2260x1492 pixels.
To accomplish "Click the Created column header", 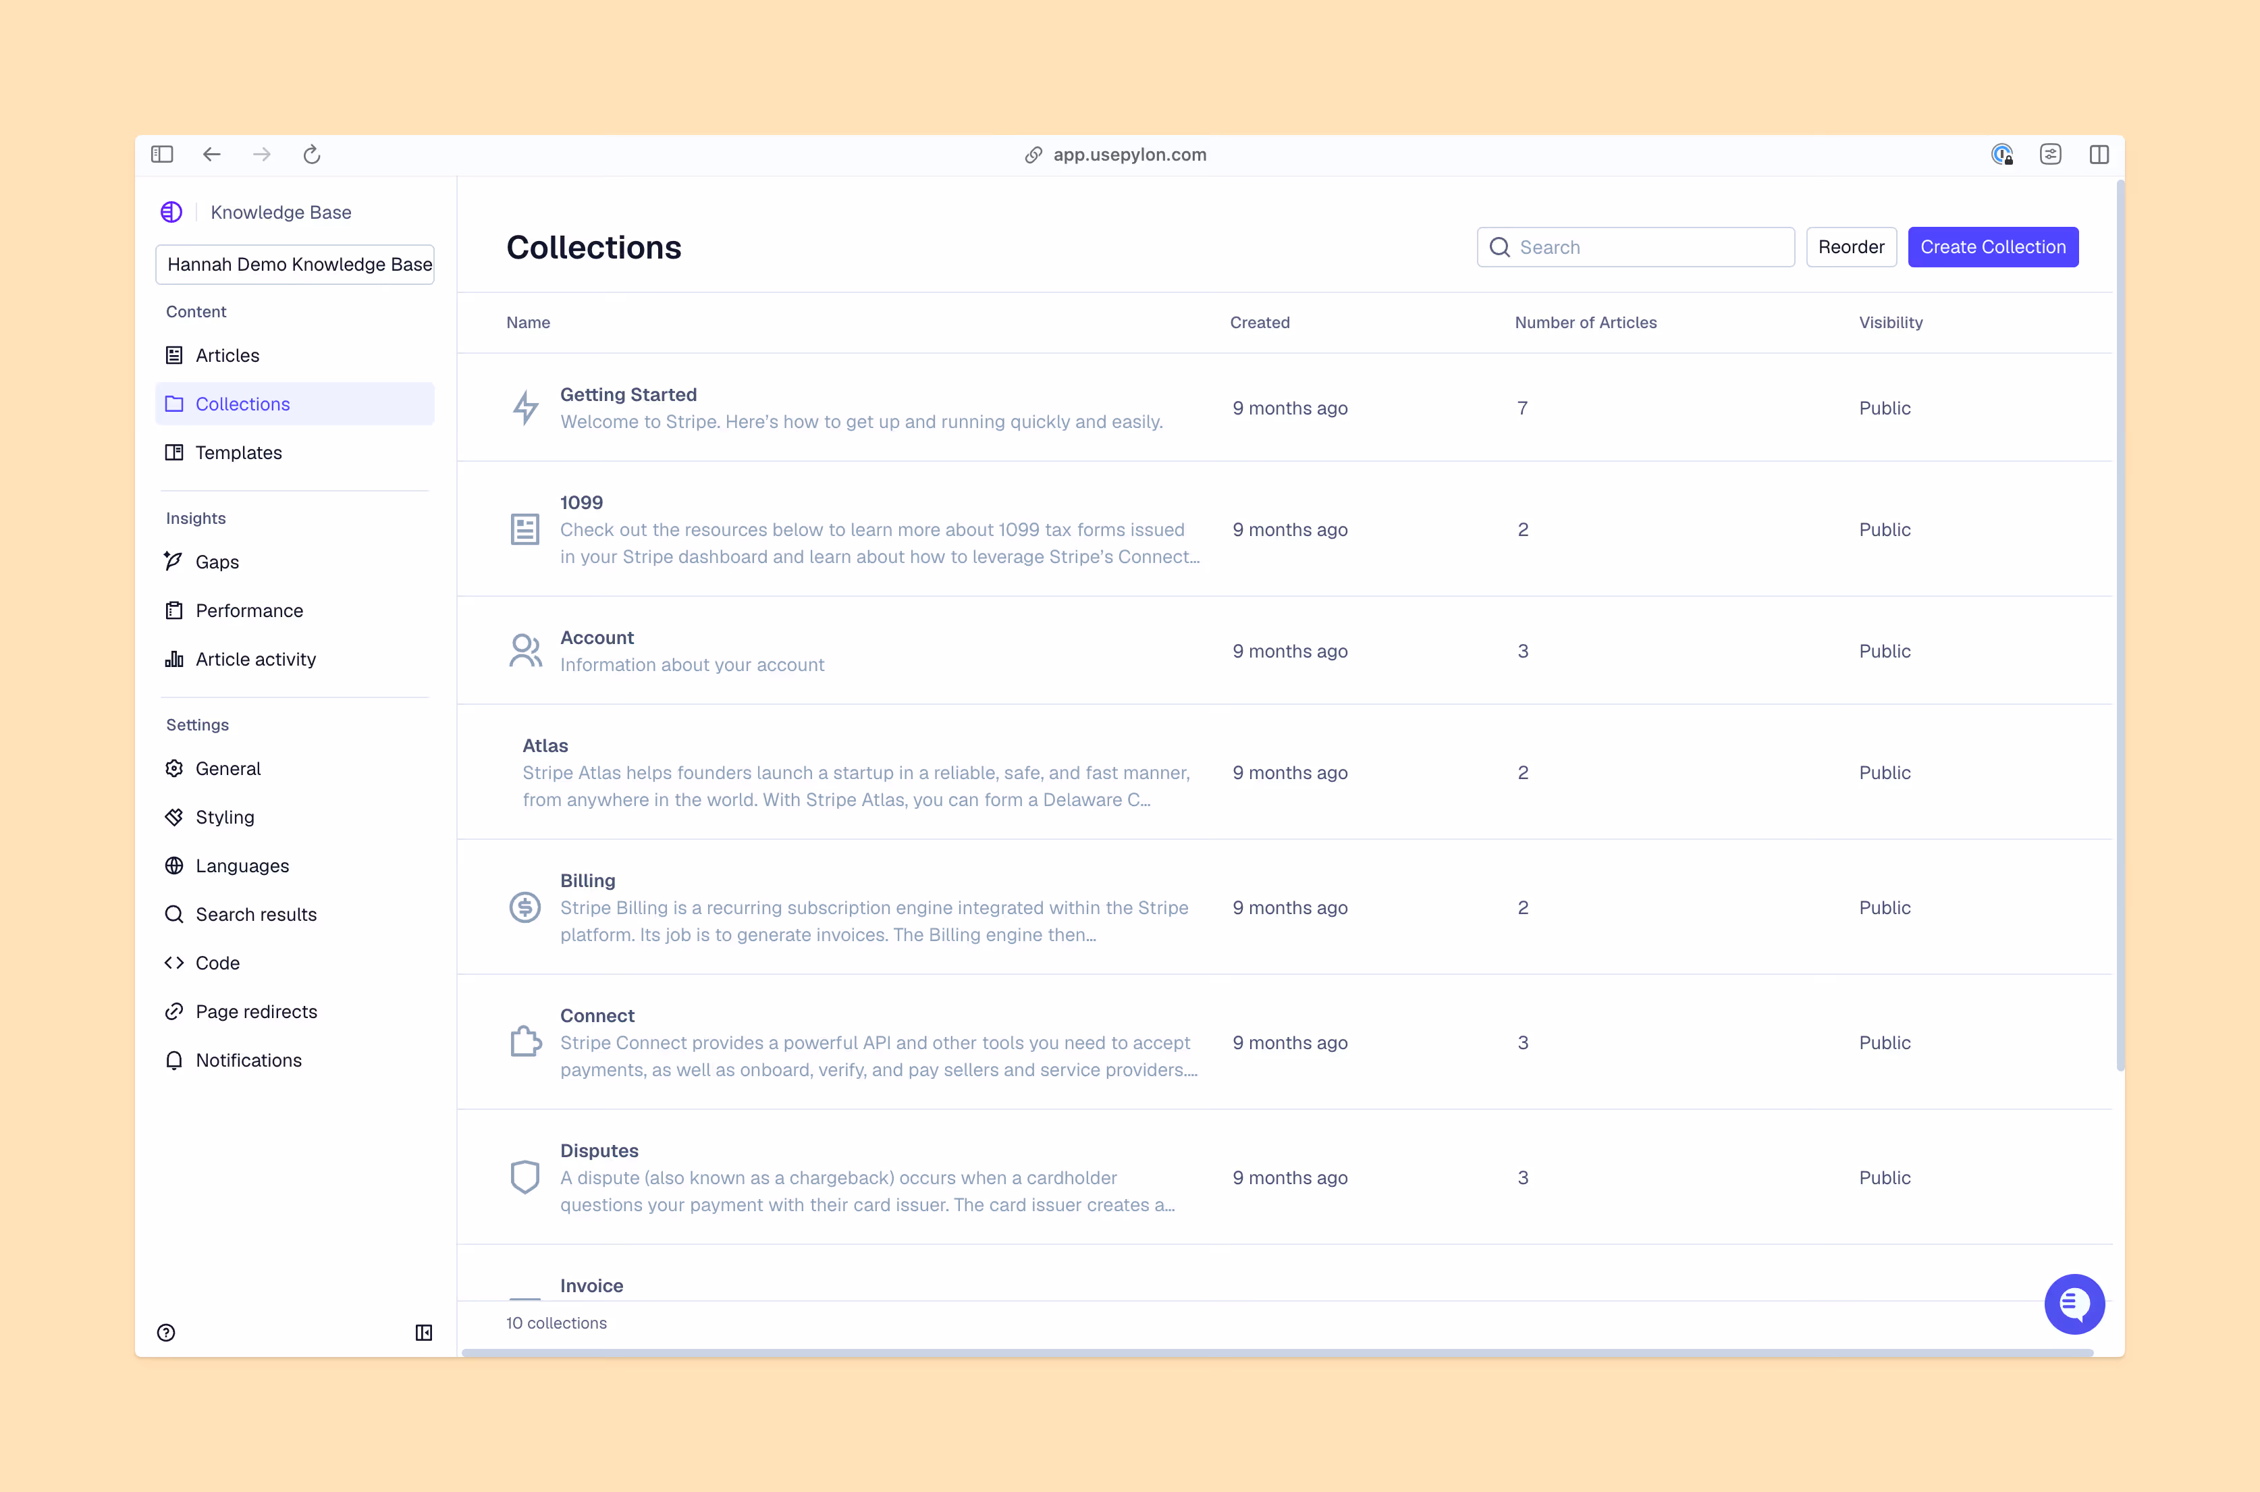I will [1260, 323].
